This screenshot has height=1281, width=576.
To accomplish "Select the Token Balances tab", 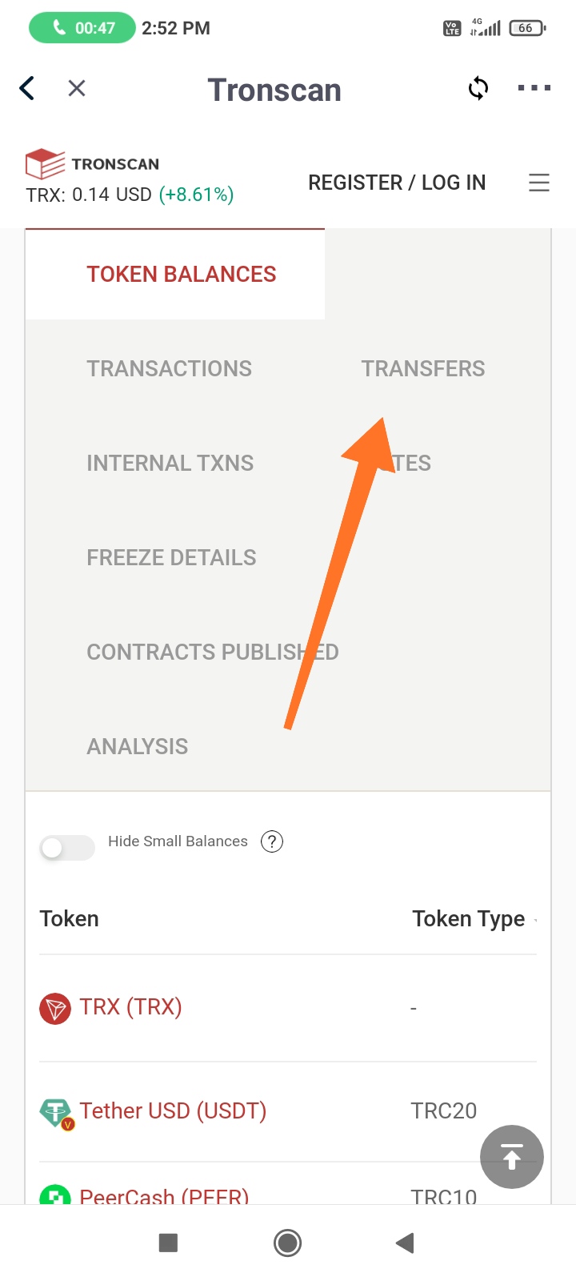I will (x=181, y=274).
